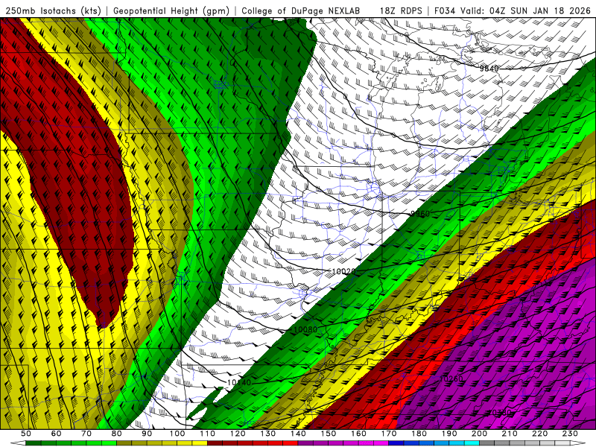
Task: Click the 10260 height contour label
Action: (451, 378)
